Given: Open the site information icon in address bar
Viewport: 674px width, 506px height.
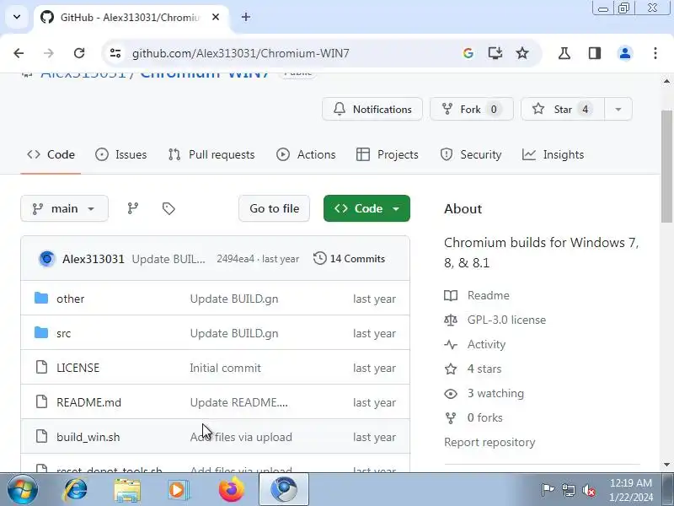Looking at the screenshot, I should tap(115, 53).
